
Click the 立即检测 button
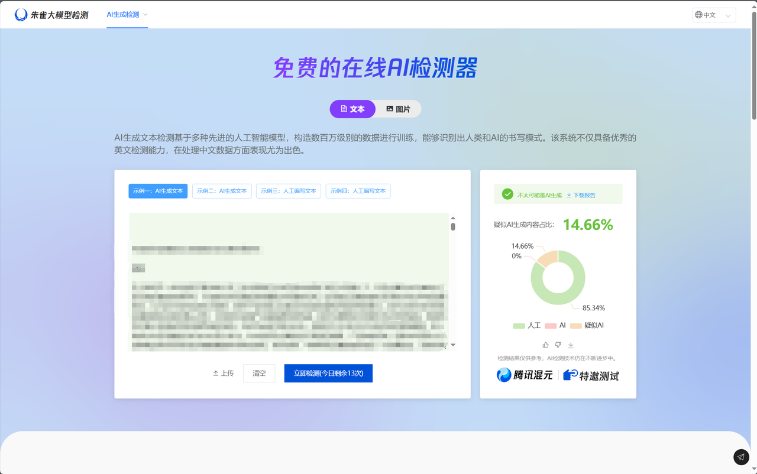[x=328, y=374]
